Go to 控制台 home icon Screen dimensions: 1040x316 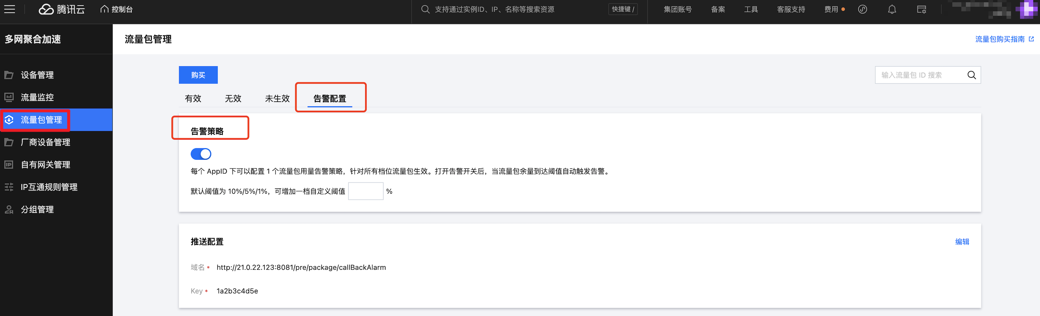coord(105,9)
